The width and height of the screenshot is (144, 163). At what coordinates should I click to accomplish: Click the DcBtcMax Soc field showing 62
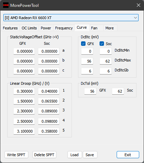point(106,61)
